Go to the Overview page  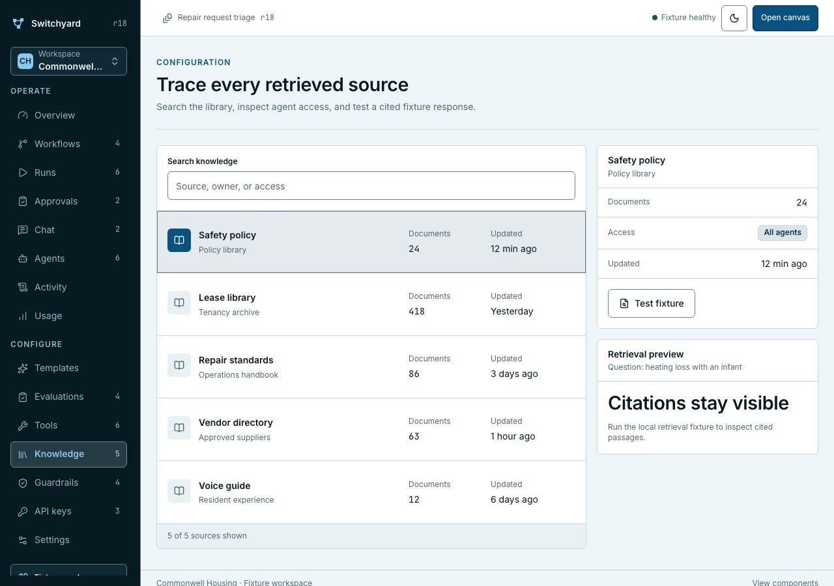point(68,115)
